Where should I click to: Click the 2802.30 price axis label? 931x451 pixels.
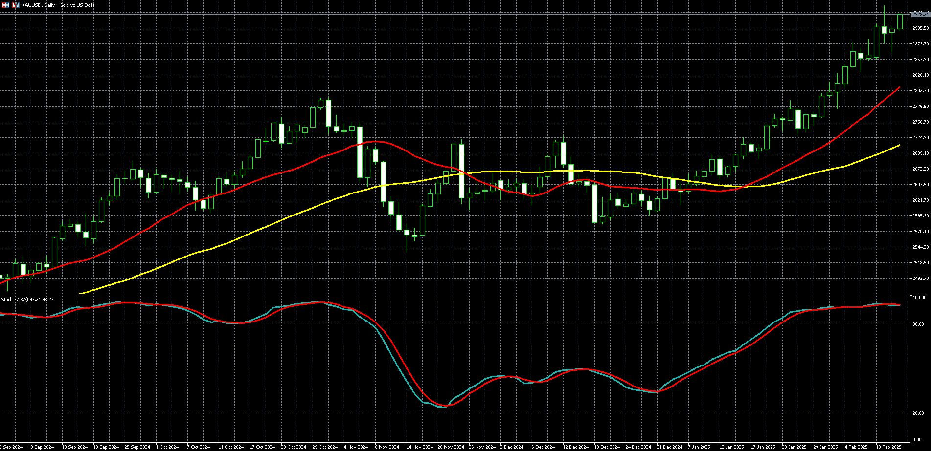tap(920, 91)
